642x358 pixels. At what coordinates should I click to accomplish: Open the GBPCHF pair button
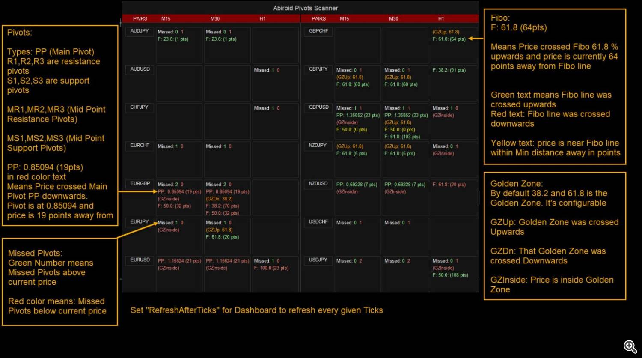(318, 31)
